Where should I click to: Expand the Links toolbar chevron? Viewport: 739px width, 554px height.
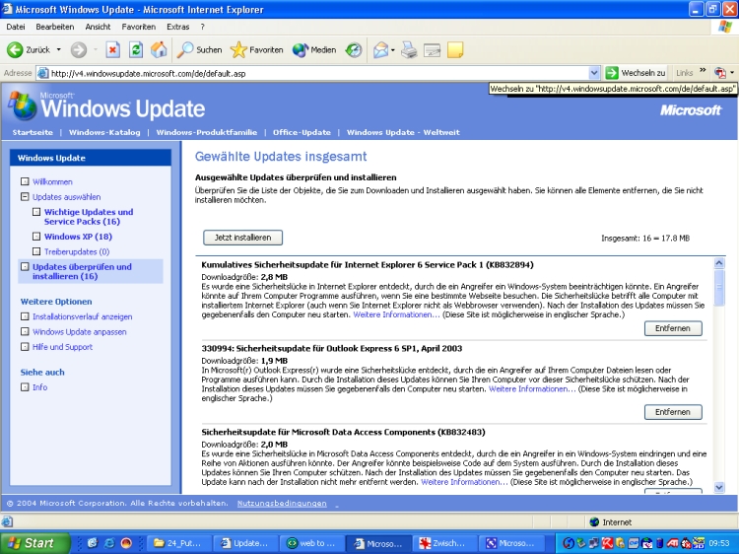pos(703,71)
